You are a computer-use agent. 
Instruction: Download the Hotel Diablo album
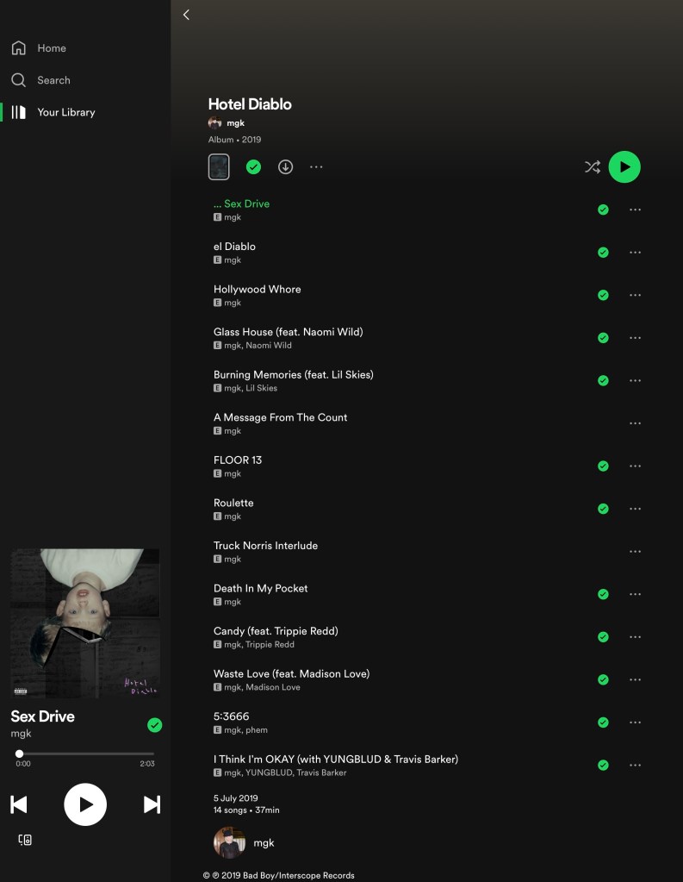285,167
